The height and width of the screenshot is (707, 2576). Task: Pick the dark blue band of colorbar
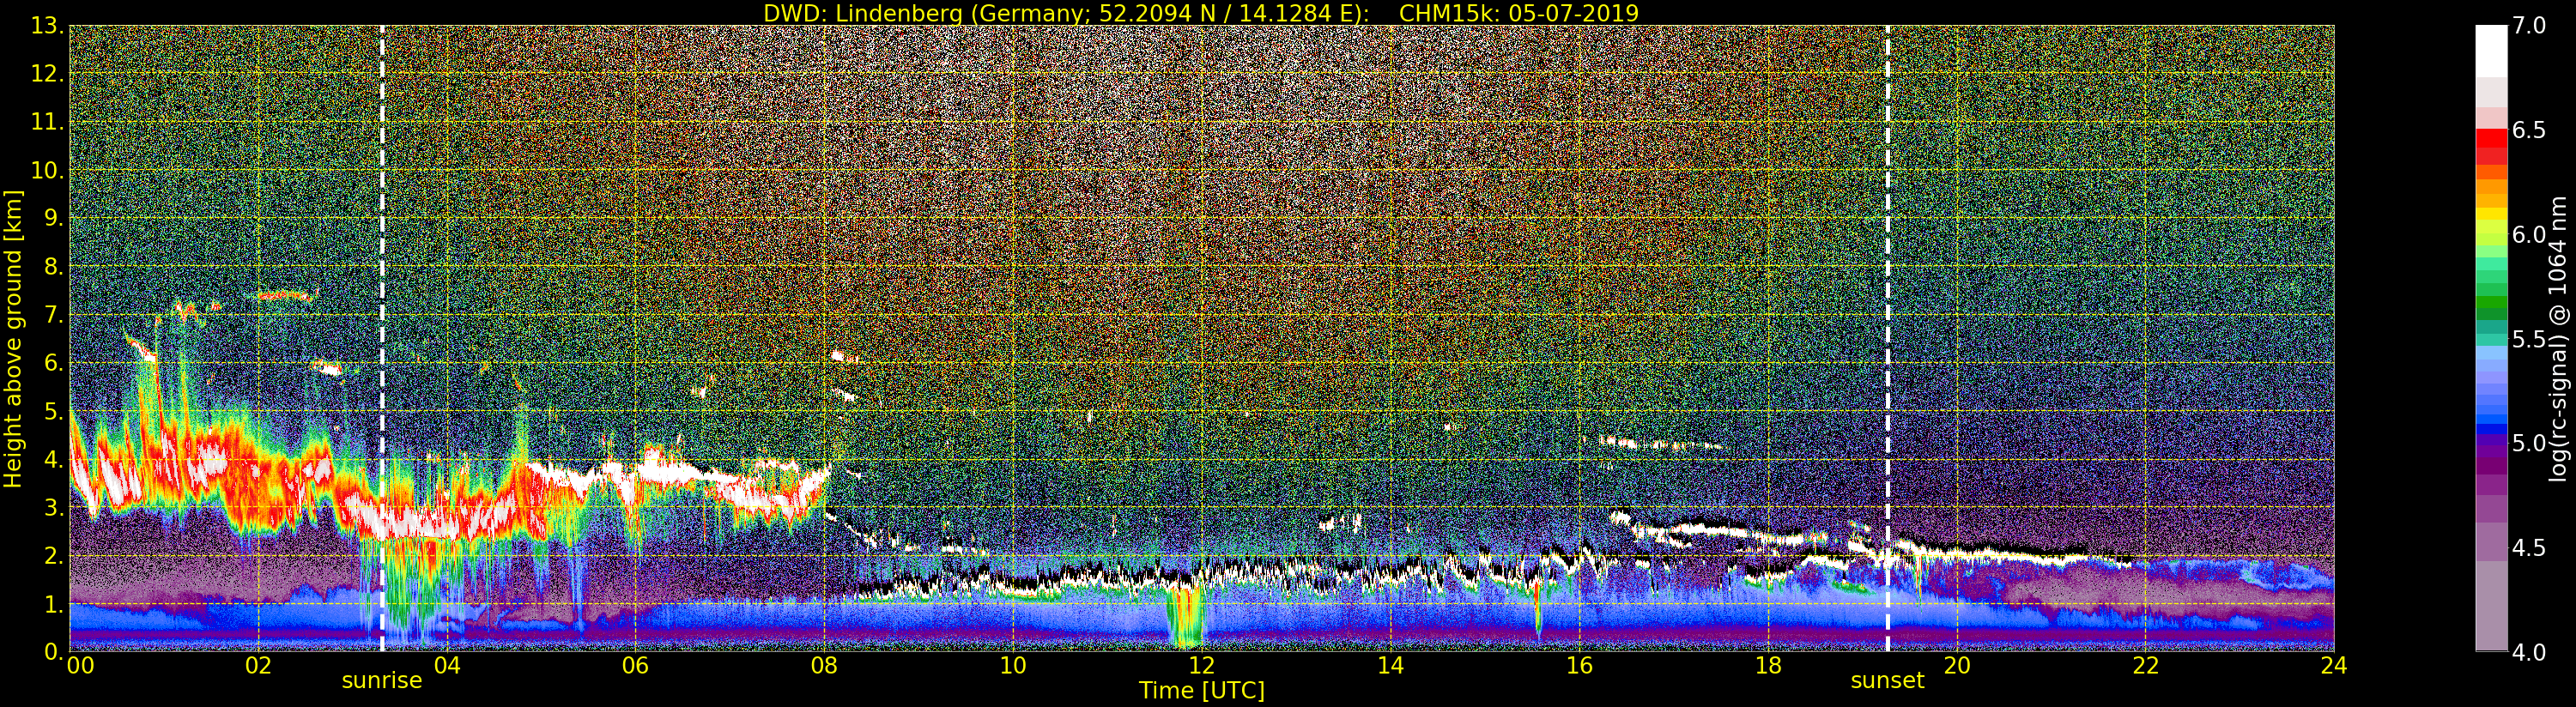point(2491,431)
